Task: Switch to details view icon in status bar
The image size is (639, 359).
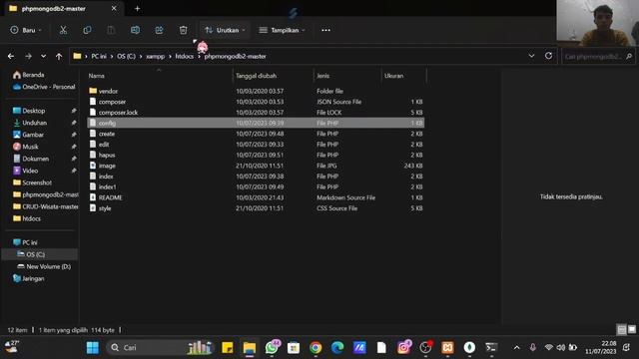Action: point(621,329)
